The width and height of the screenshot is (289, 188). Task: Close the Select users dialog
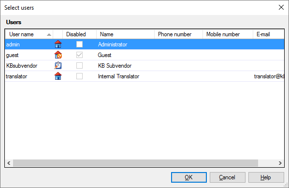[281, 7]
